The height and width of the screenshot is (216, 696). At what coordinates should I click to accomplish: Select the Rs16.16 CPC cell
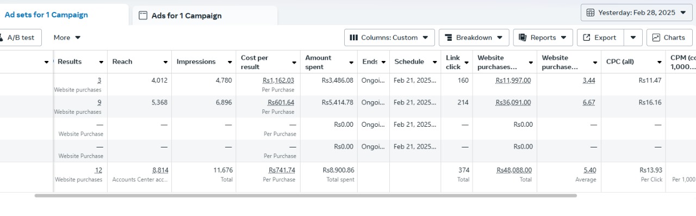click(633, 107)
